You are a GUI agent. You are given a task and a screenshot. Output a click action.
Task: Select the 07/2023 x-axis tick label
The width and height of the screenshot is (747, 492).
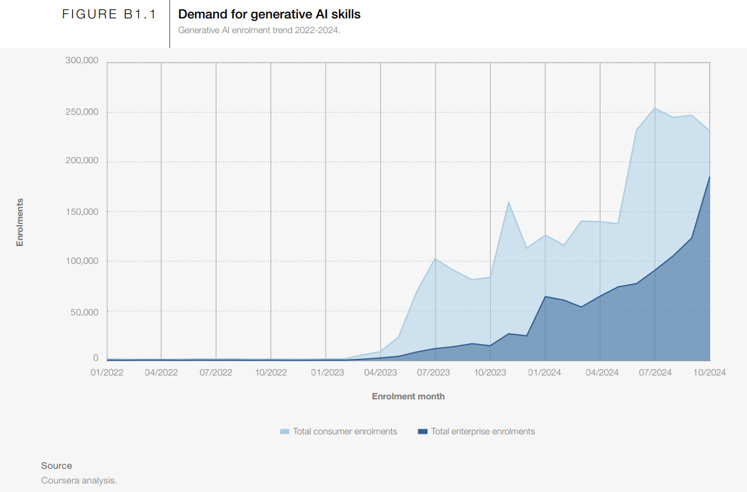[435, 372]
